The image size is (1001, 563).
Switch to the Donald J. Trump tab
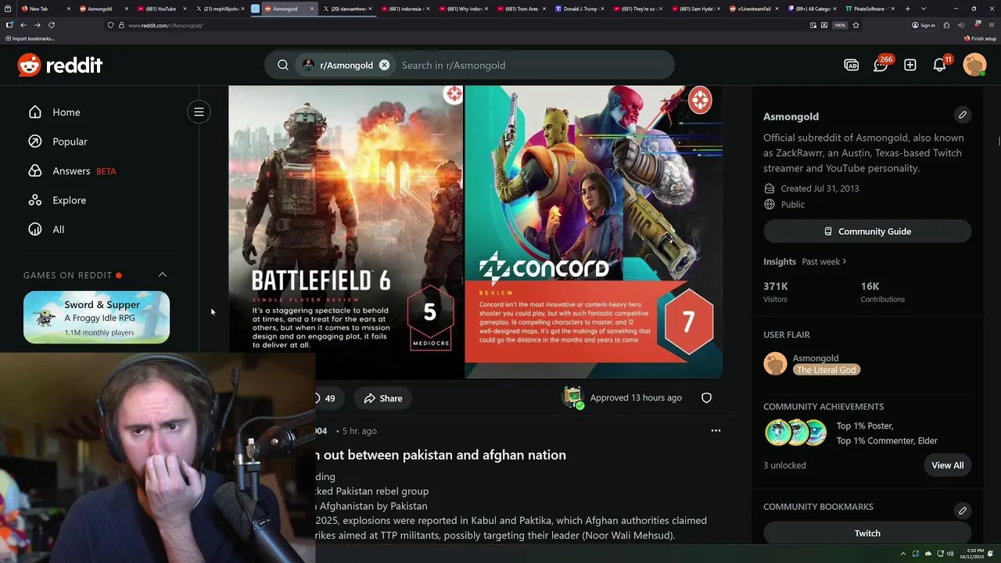click(579, 9)
